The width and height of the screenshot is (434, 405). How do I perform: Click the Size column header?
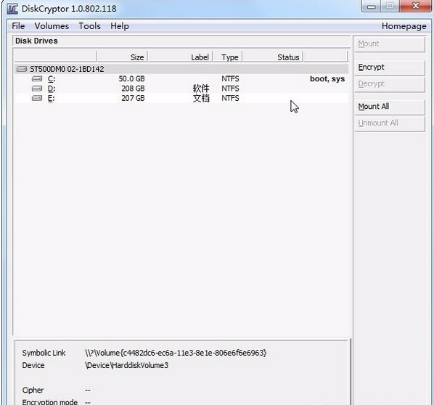click(122, 57)
